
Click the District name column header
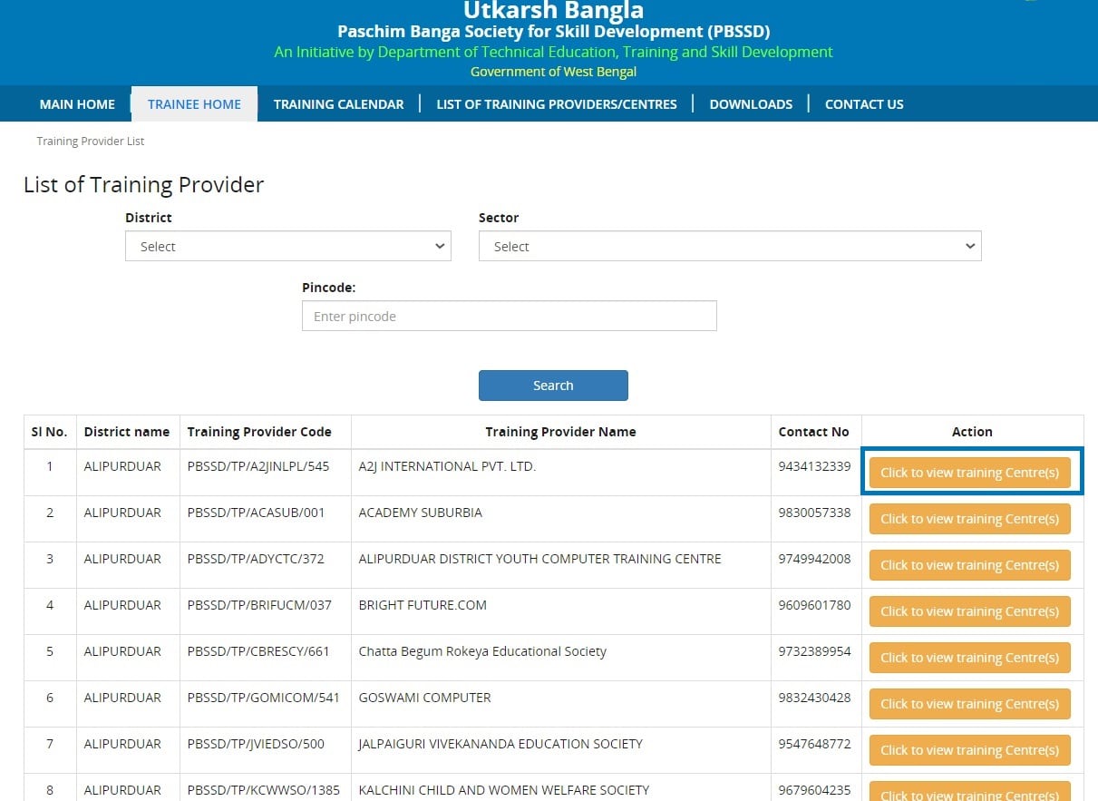[x=127, y=432]
